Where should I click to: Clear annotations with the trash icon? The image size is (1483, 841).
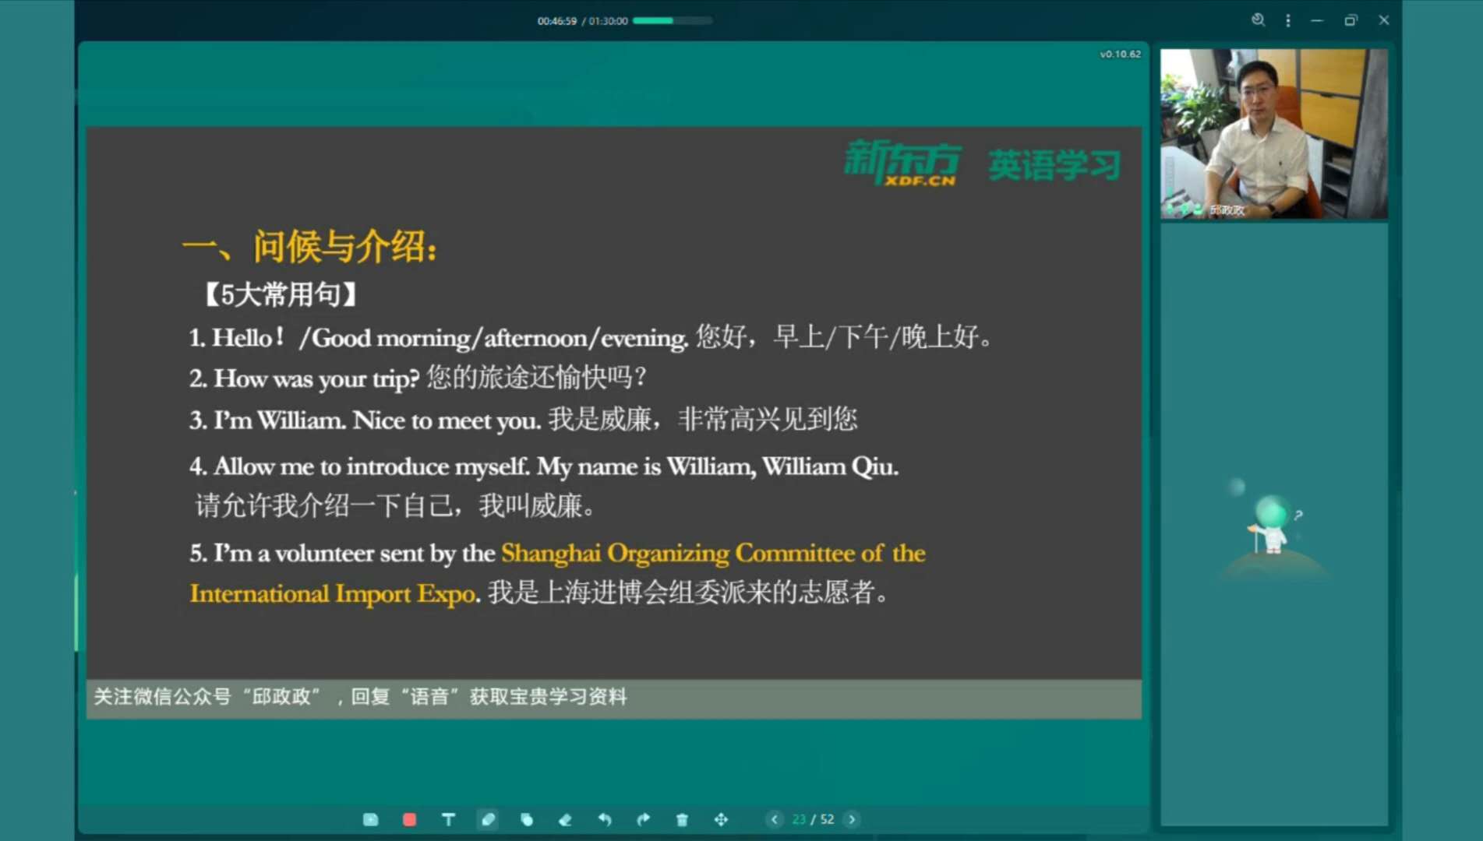click(x=682, y=819)
